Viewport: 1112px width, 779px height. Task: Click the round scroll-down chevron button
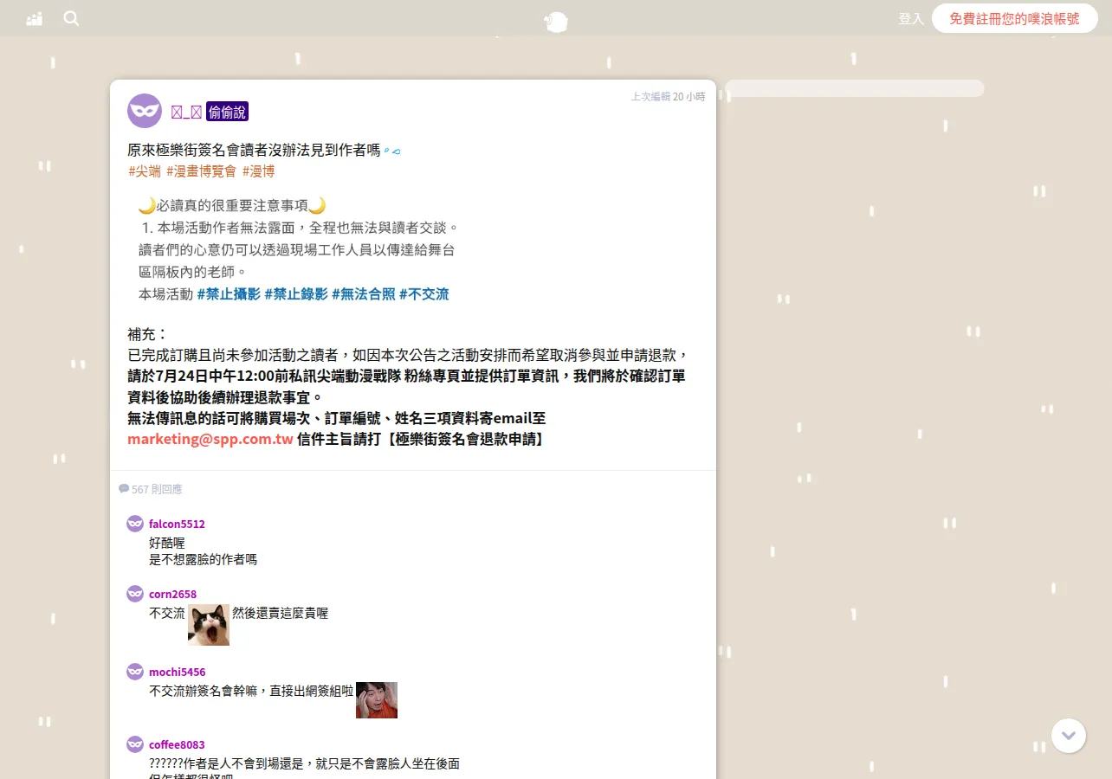pos(1069,736)
